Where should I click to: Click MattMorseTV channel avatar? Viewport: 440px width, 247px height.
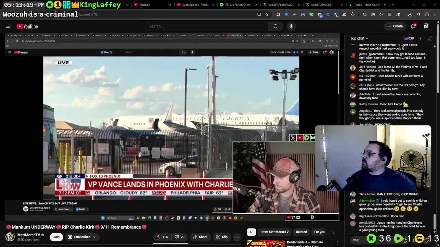[x=10, y=237]
